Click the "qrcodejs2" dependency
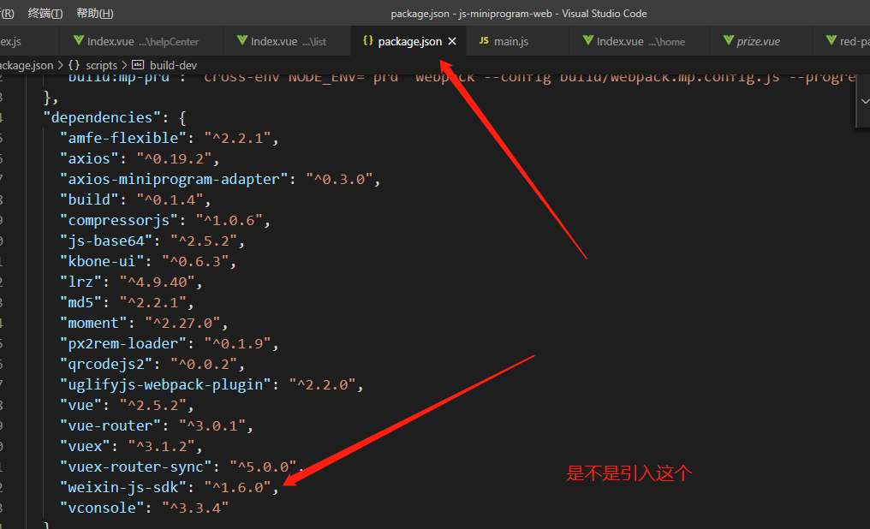This screenshot has height=529, width=870. pos(152,364)
